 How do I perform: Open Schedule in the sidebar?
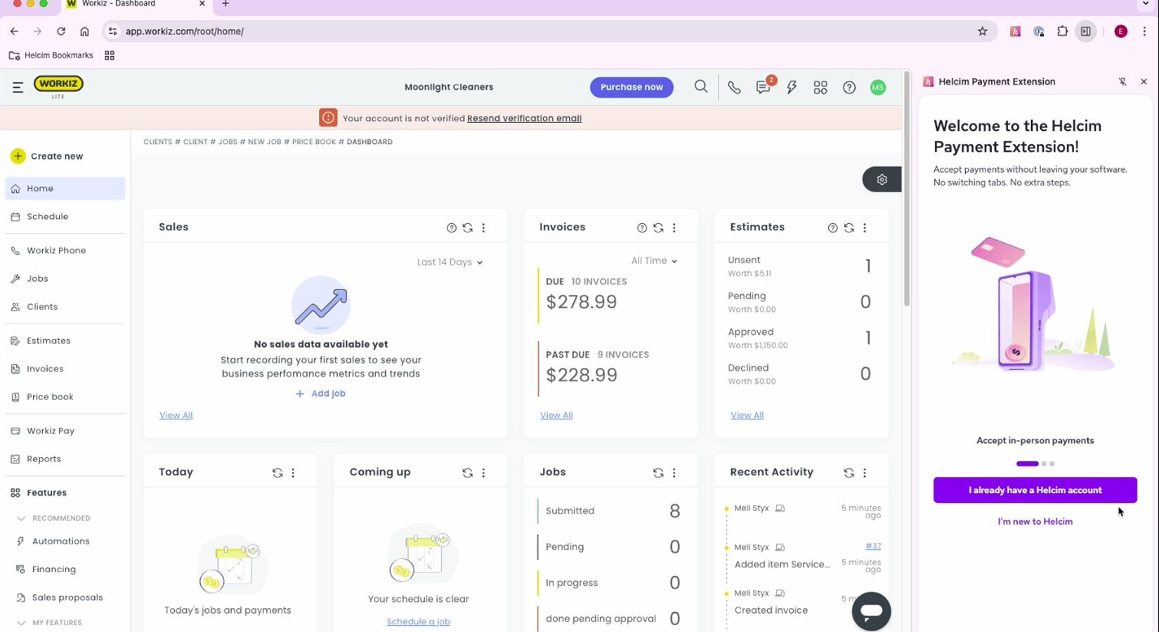pyautogui.click(x=47, y=216)
